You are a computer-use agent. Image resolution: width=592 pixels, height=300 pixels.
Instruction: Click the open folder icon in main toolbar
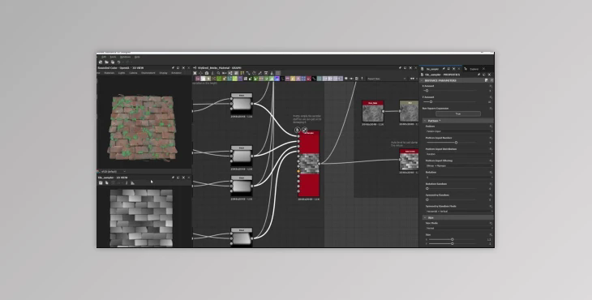(x=106, y=62)
